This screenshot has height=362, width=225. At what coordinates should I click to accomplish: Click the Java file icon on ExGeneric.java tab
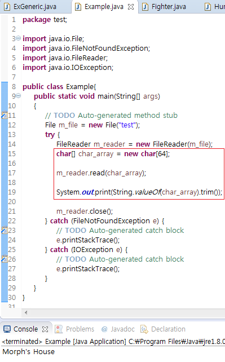point(7,7)
